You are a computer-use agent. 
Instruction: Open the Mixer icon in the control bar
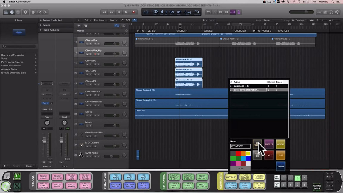(39, 12)
